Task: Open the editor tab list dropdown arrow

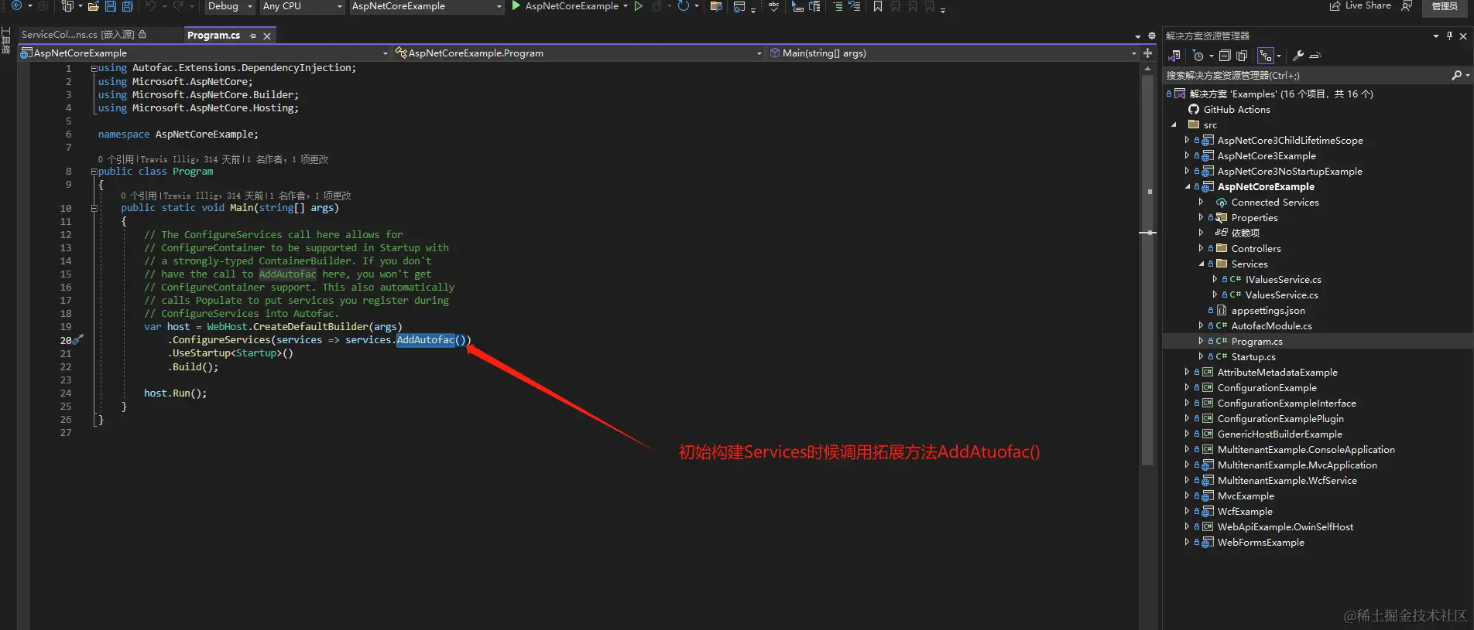Action: 1137,36
